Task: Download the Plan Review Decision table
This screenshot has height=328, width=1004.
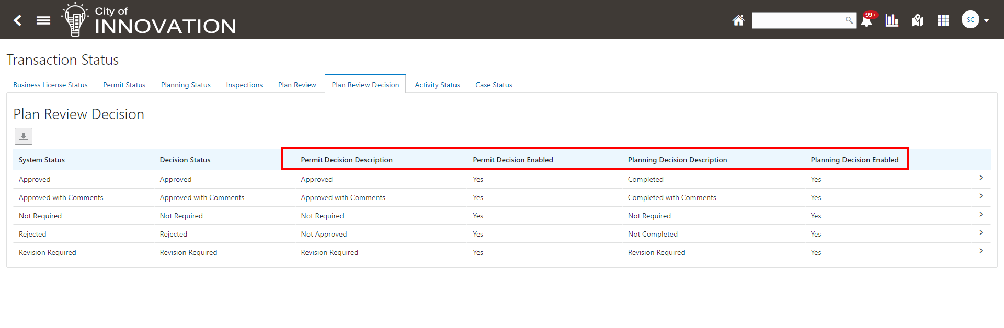Action: click(24, 136)
